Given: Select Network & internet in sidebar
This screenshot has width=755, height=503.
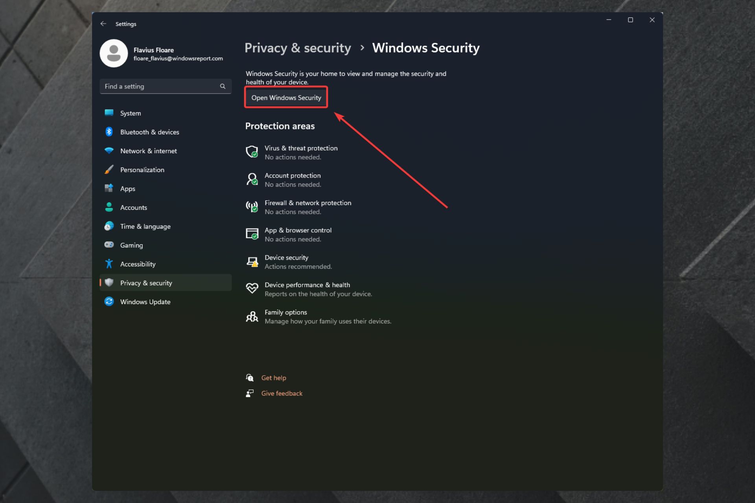Looking at the screenshot, I should pos(148,151).
